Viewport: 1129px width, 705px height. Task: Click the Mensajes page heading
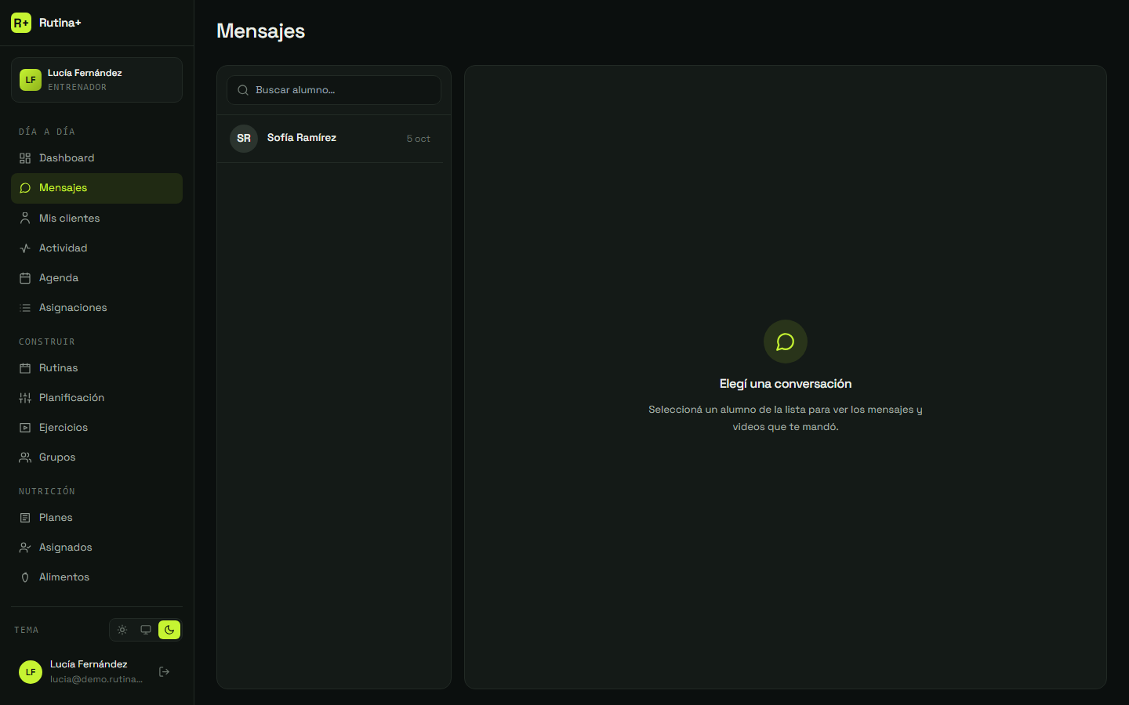pyautogui.click(x=261, y=31)
